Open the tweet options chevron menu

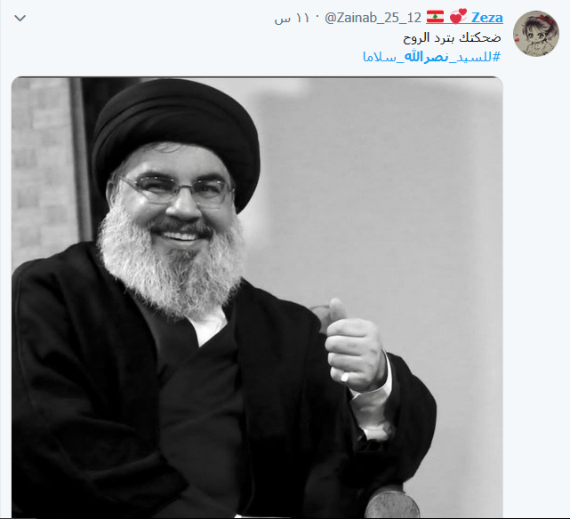(20, 18)
